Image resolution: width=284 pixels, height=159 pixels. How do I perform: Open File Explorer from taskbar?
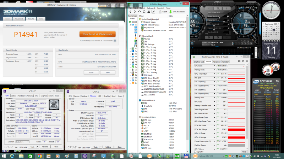(21, 156)
